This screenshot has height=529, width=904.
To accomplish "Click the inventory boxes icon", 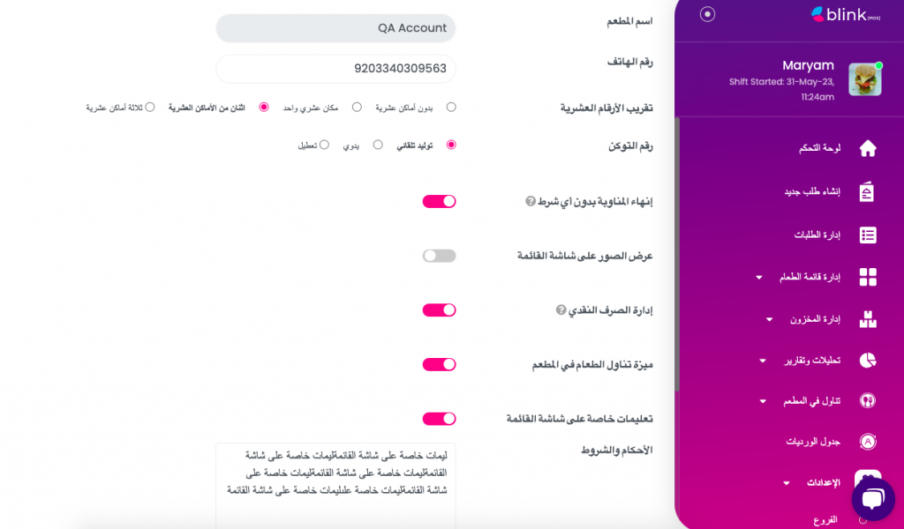I will coord(868,319).
